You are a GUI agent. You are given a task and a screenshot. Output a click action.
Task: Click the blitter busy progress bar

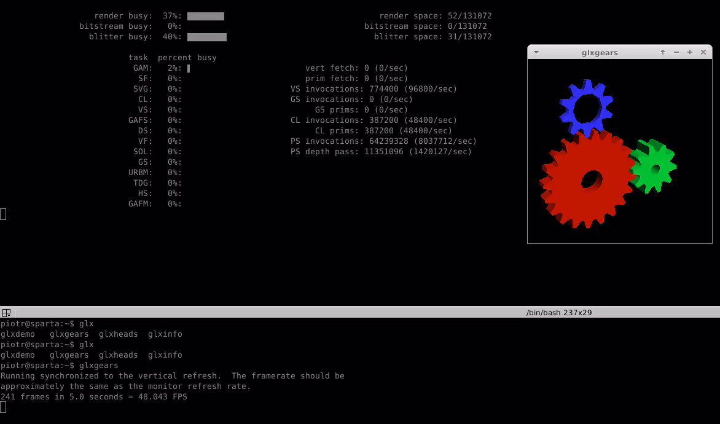[206, 37]
